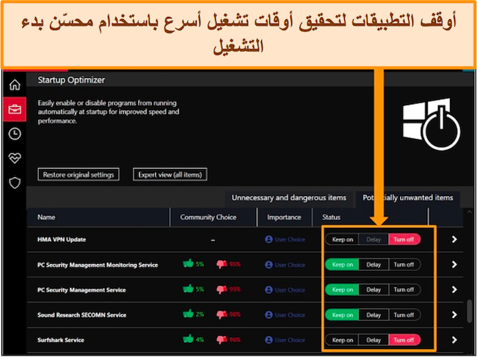
Task: Select PC Security Management Monitoring Service name
Action: [x=98, y=265]
